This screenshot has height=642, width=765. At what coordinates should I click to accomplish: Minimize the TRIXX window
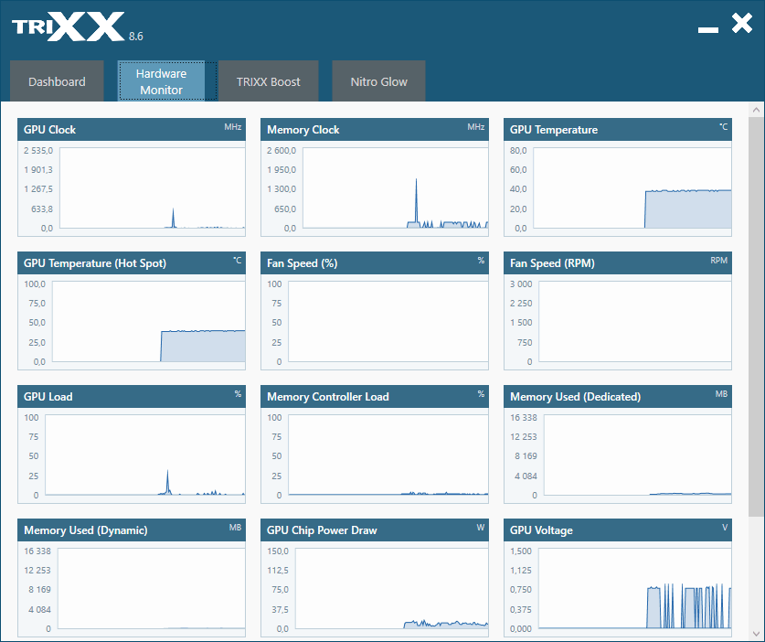coord(708,30)
